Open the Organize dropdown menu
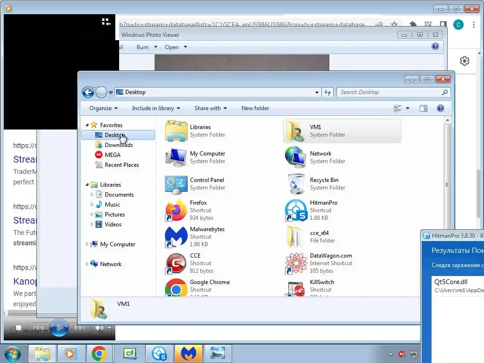The image size is (484, 363). pyautogui.click(x=104, y=108)
